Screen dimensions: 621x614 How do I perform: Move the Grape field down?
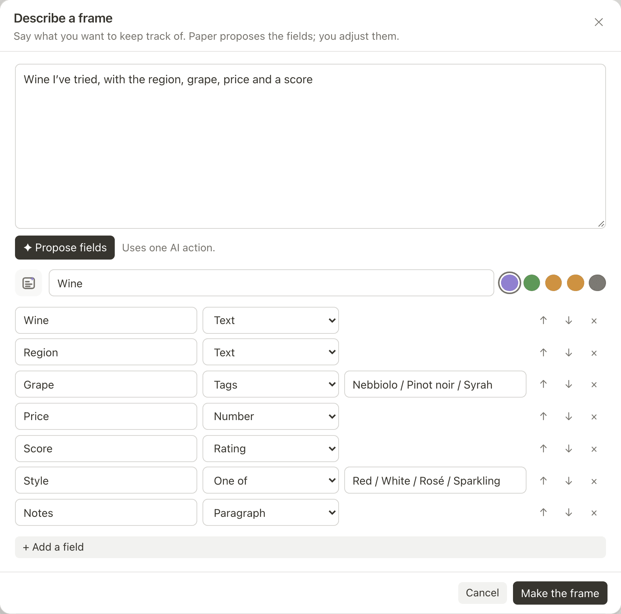pos(569,384)
